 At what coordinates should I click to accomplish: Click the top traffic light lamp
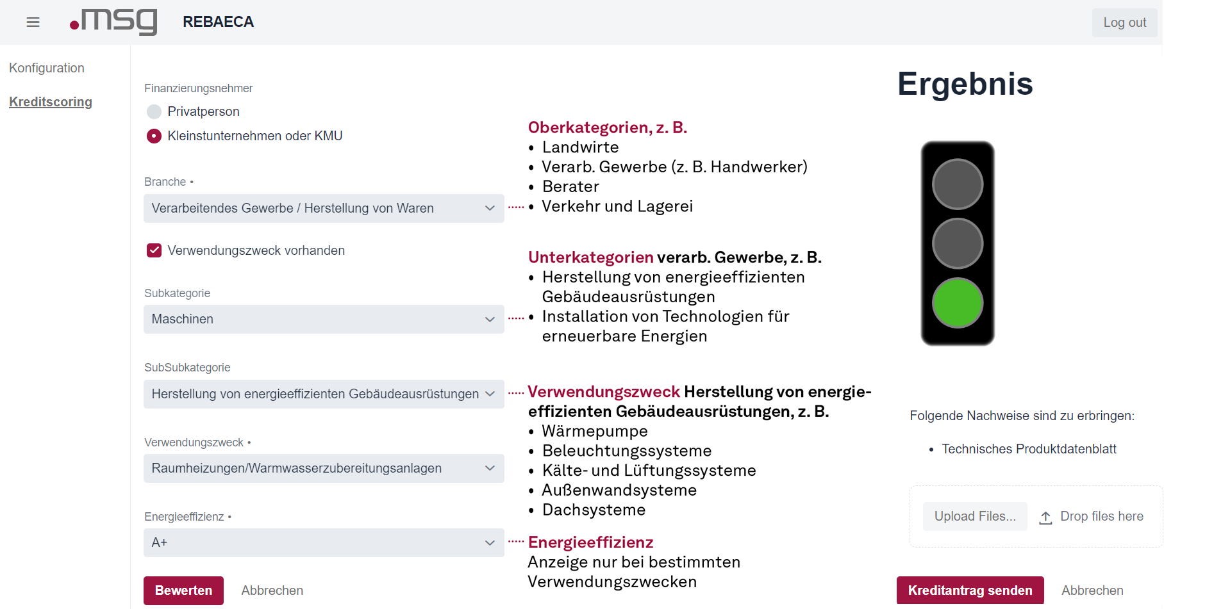[958, 184]
